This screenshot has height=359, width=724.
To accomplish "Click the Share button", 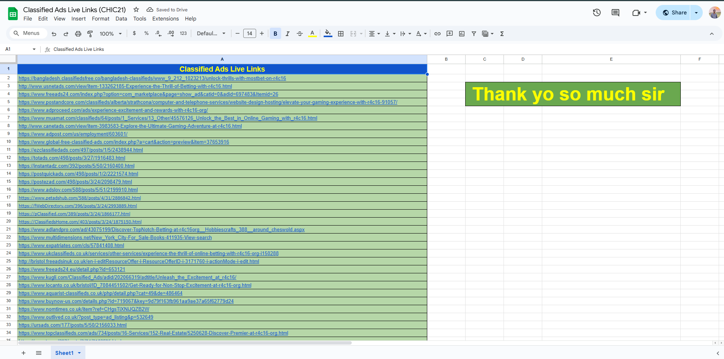I will pos(674,13).
